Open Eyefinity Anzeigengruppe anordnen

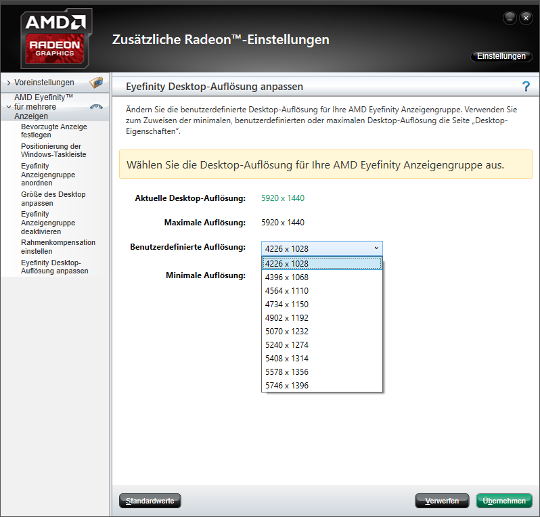coord(48,175)
